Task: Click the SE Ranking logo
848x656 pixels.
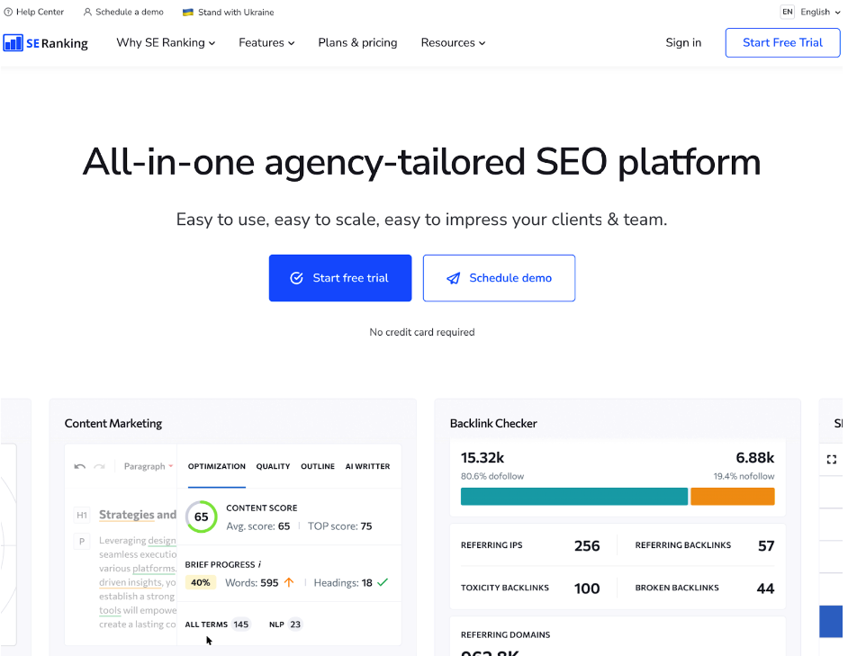Action: coord(46,42)
